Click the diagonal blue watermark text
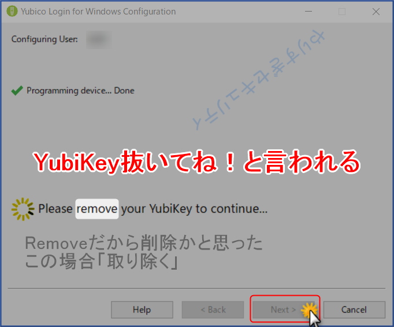This screenshot has width=394, height=327. [259, 80]
